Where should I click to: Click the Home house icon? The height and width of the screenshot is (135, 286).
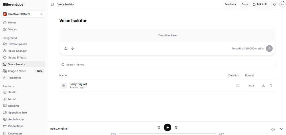click(x=5, y=23)
